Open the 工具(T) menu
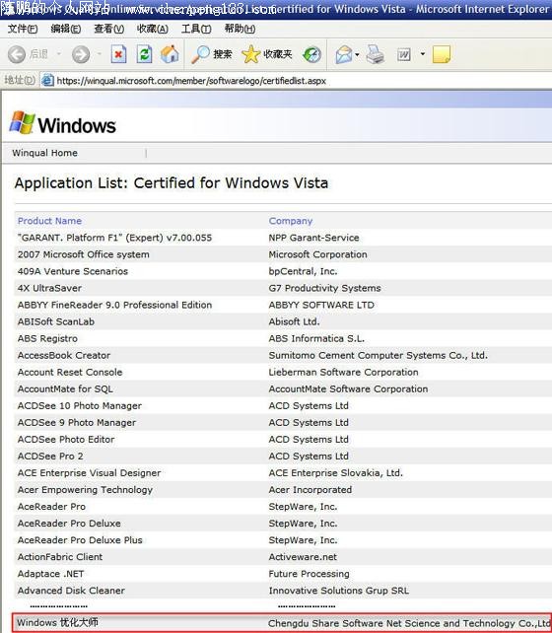Screen dimensions: 552x633 pyautogui.click(x=196, y=29)
